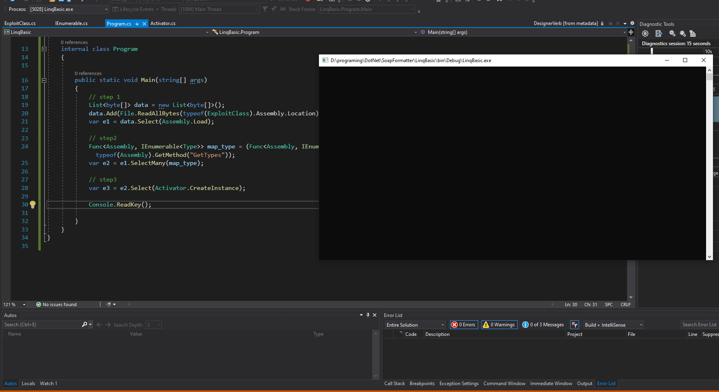Open the Output tab
The image size is (719, 392).
point(585,384)
